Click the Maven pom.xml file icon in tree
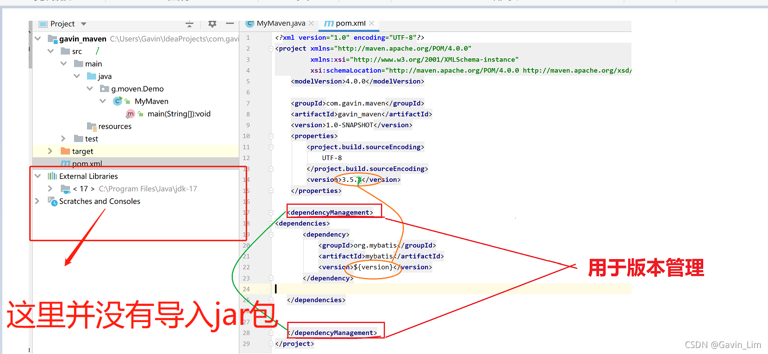768x354 pixels. point(66,162)
